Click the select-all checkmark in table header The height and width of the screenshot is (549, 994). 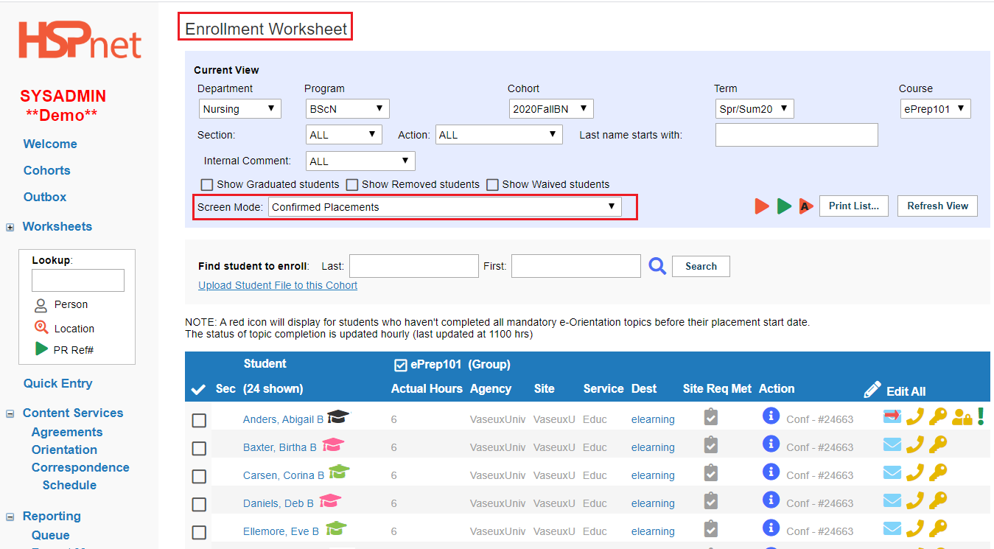[x=198, y=390]
